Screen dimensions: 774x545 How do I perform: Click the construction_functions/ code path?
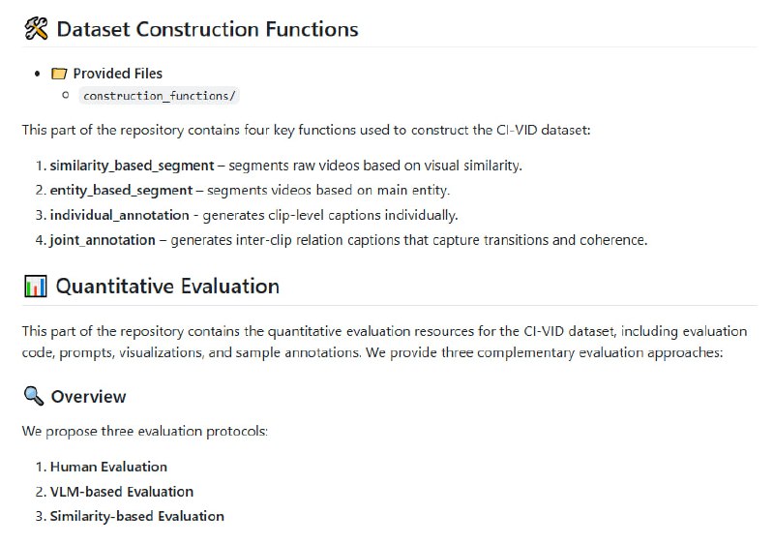coord(160,96)
